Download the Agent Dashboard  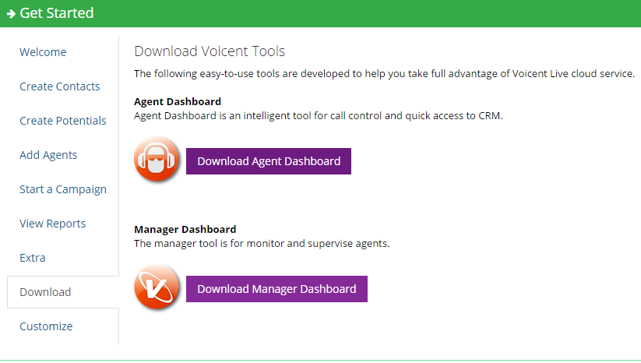269,161
